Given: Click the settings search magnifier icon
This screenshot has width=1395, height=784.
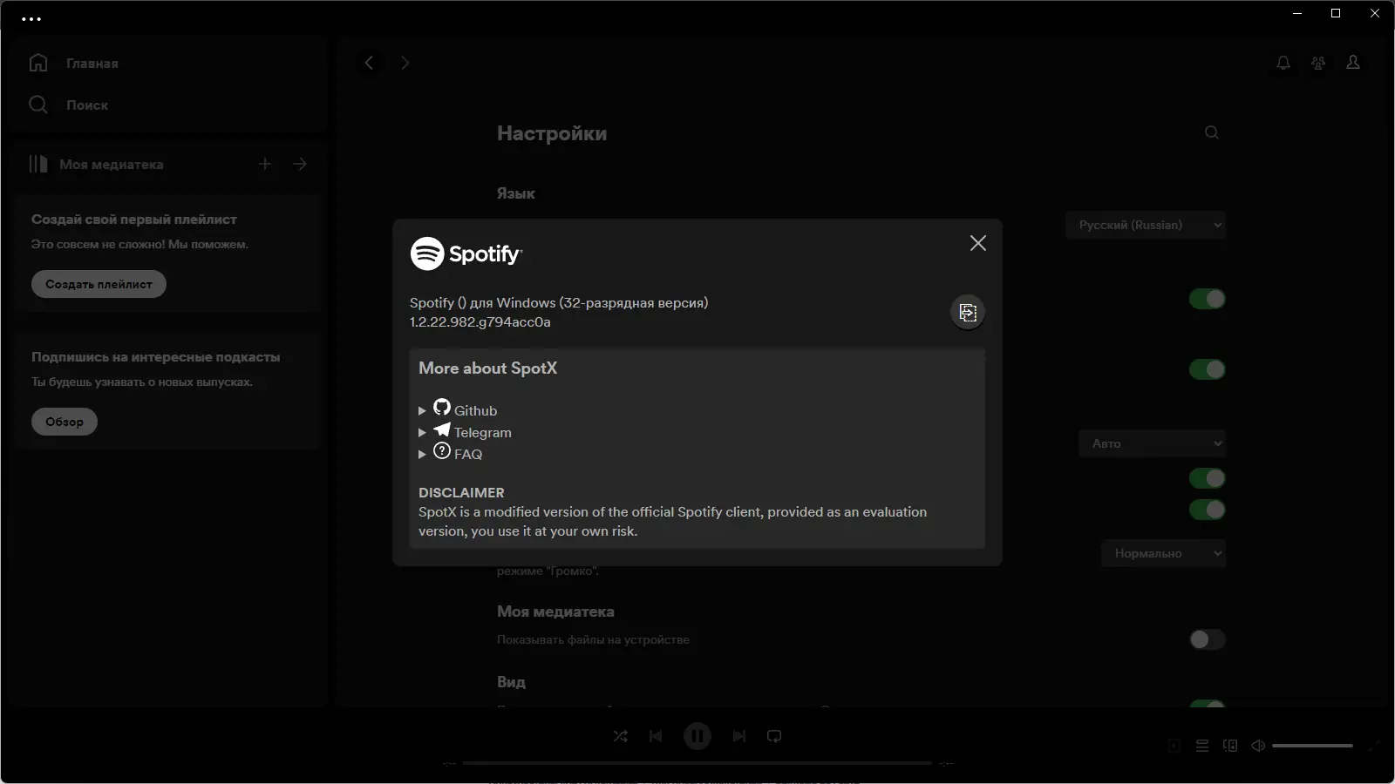Looking at the screenshot, I should point(1212,132).
